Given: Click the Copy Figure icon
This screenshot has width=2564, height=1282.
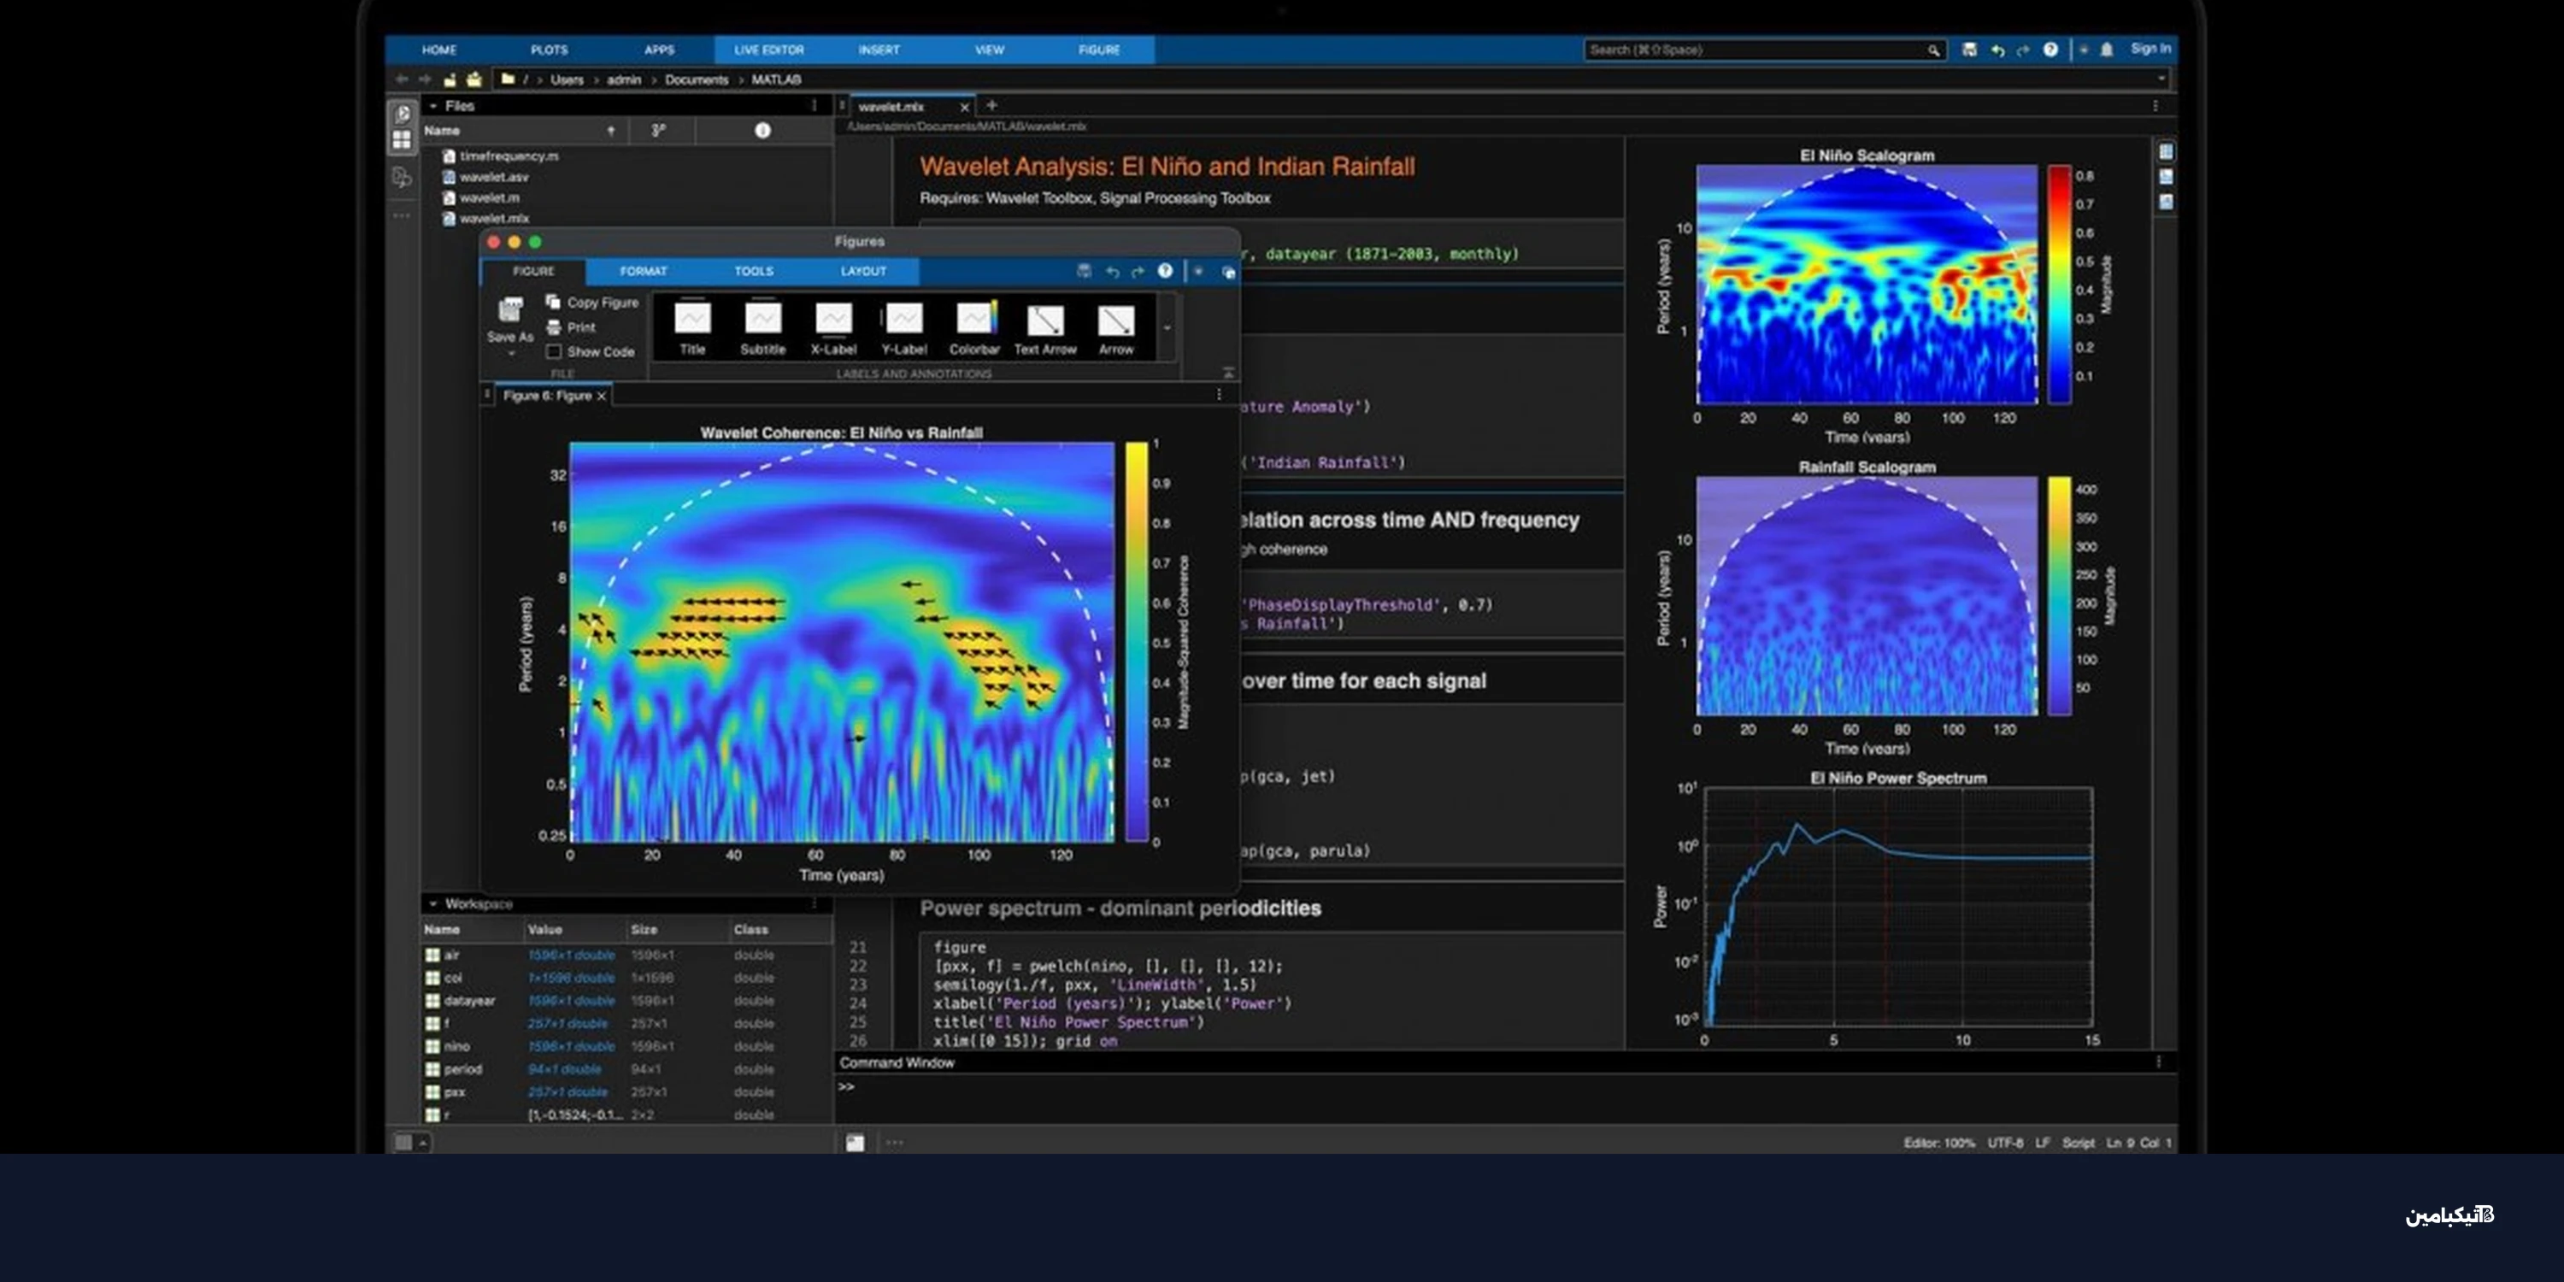Looking at the screenshot, I should tap(554, 302).
